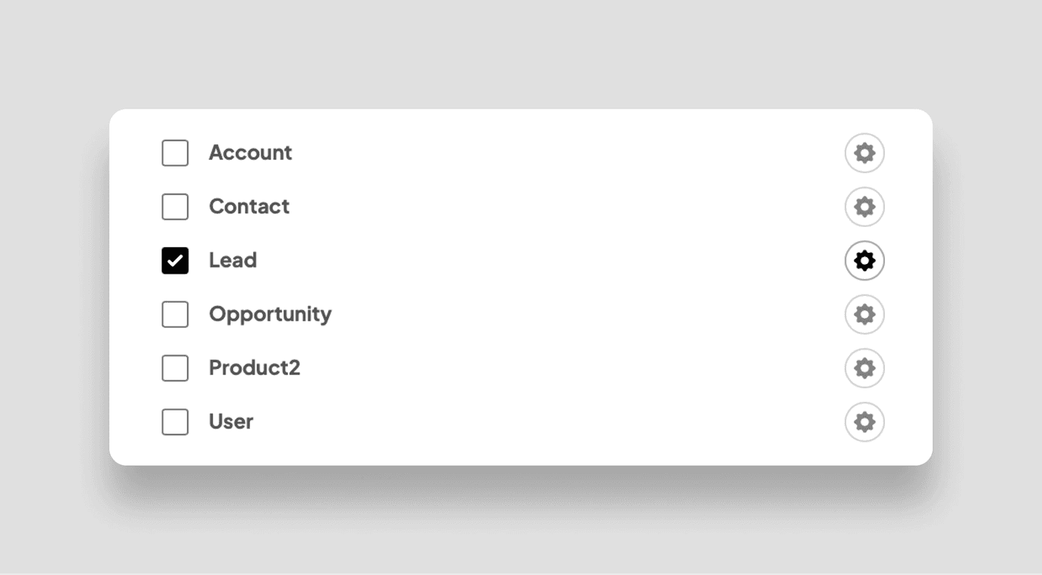Click the Product2 label text
The height and width of the screenshot is (575, 1042).
255,368
